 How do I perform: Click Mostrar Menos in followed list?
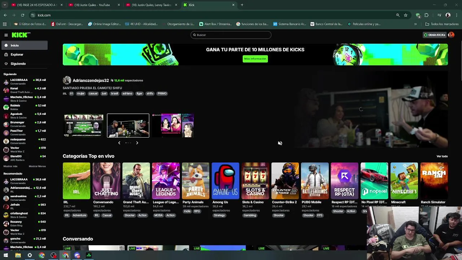point(37,166)
